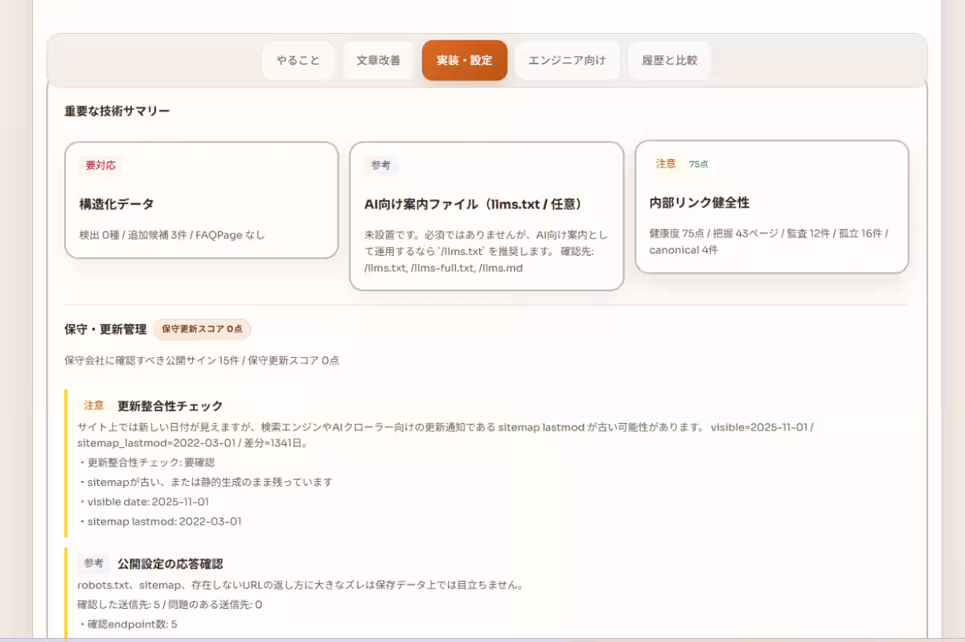Image resolution: width=965 pixels, height=642 pixels.
Task: Click the 健康度 75点 details text
Action: click(769, 241)
